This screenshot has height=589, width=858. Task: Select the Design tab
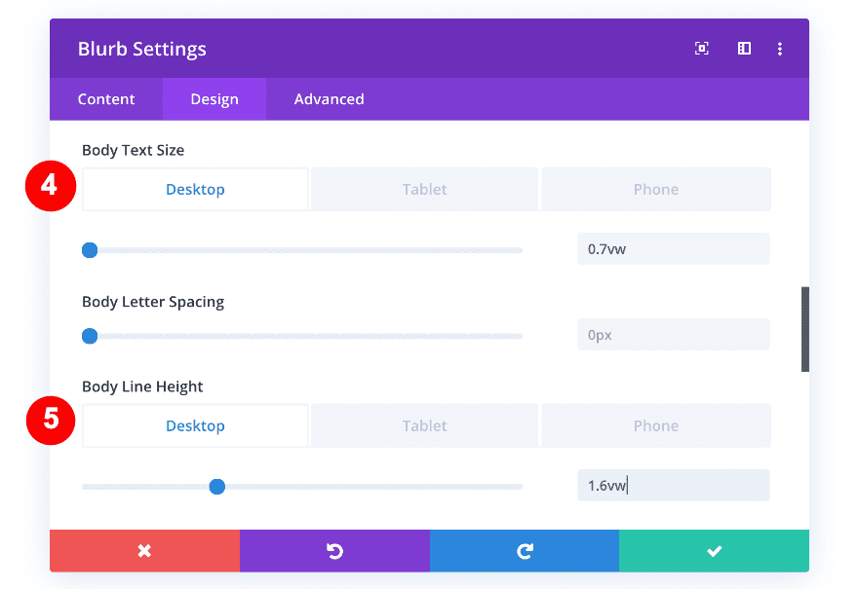(214, 98)
